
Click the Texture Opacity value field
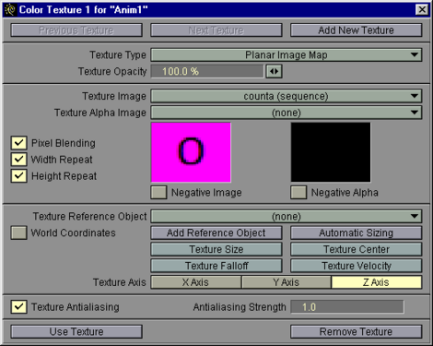[207, 71]
